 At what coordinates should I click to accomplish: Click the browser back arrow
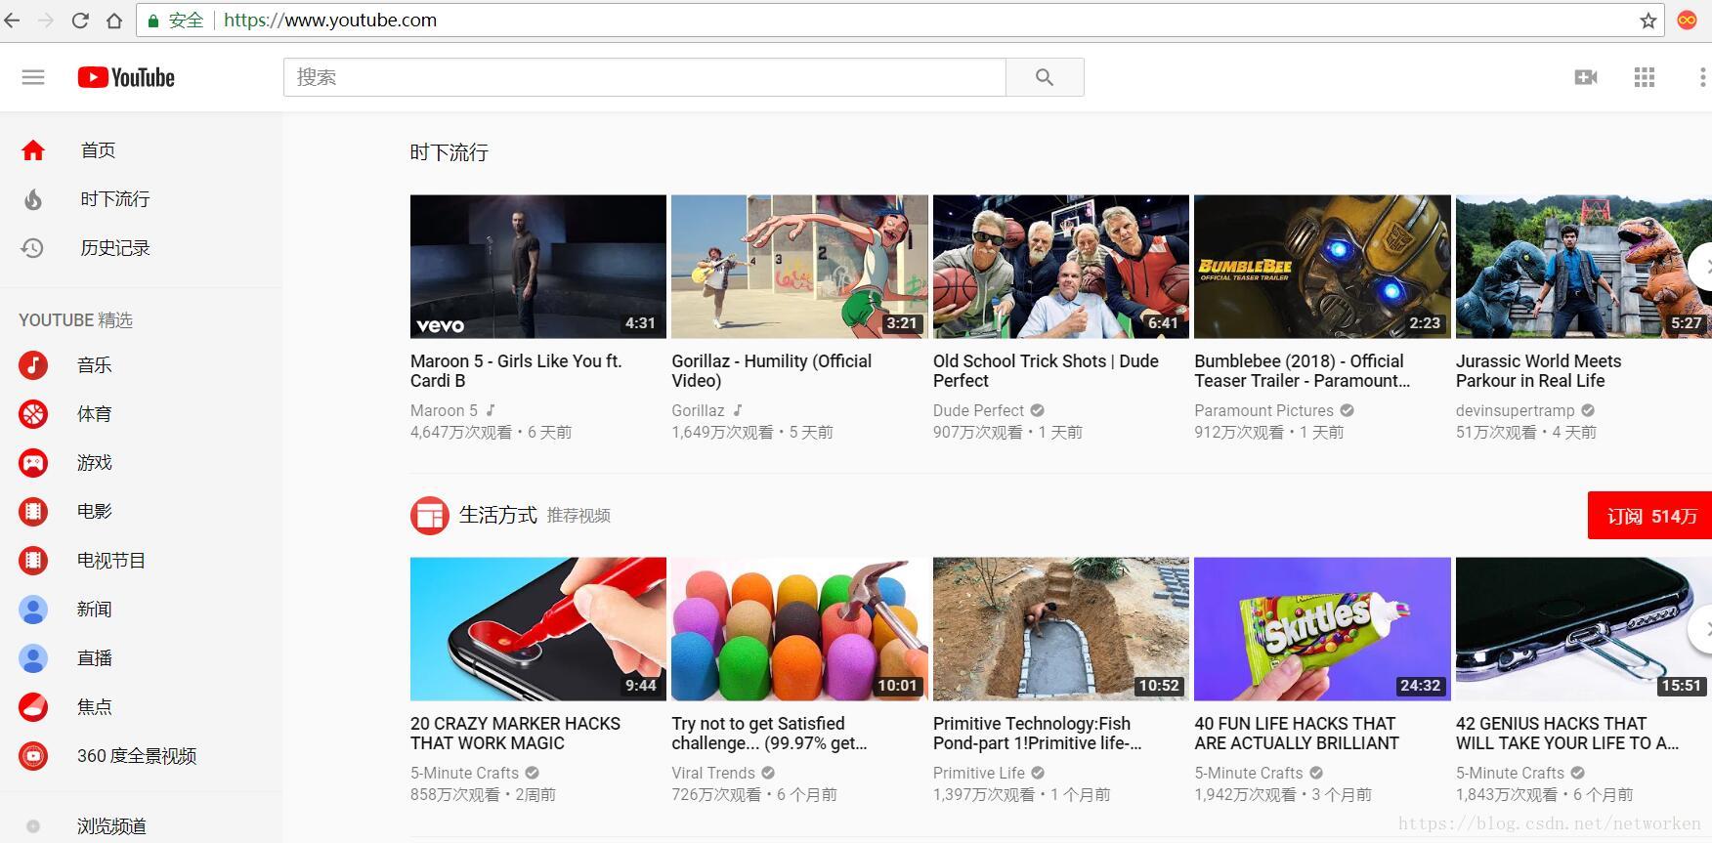pos(12,21)
